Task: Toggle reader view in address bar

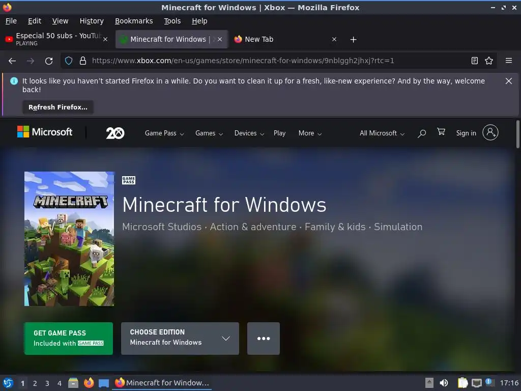Action: [x=475, y=61]
